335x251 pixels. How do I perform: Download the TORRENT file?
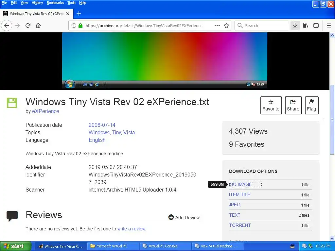point(240,226)
